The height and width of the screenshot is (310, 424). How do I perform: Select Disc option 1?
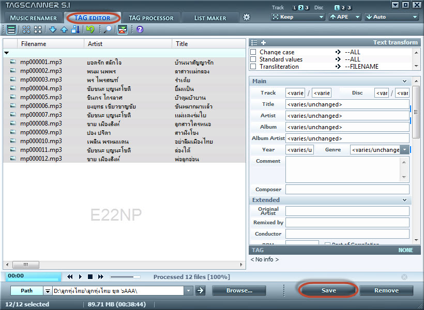(x=337, y=8)
